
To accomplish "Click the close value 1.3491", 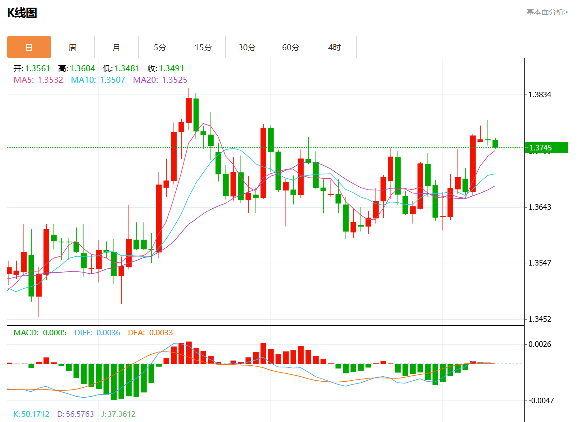I will pos(171,68).
